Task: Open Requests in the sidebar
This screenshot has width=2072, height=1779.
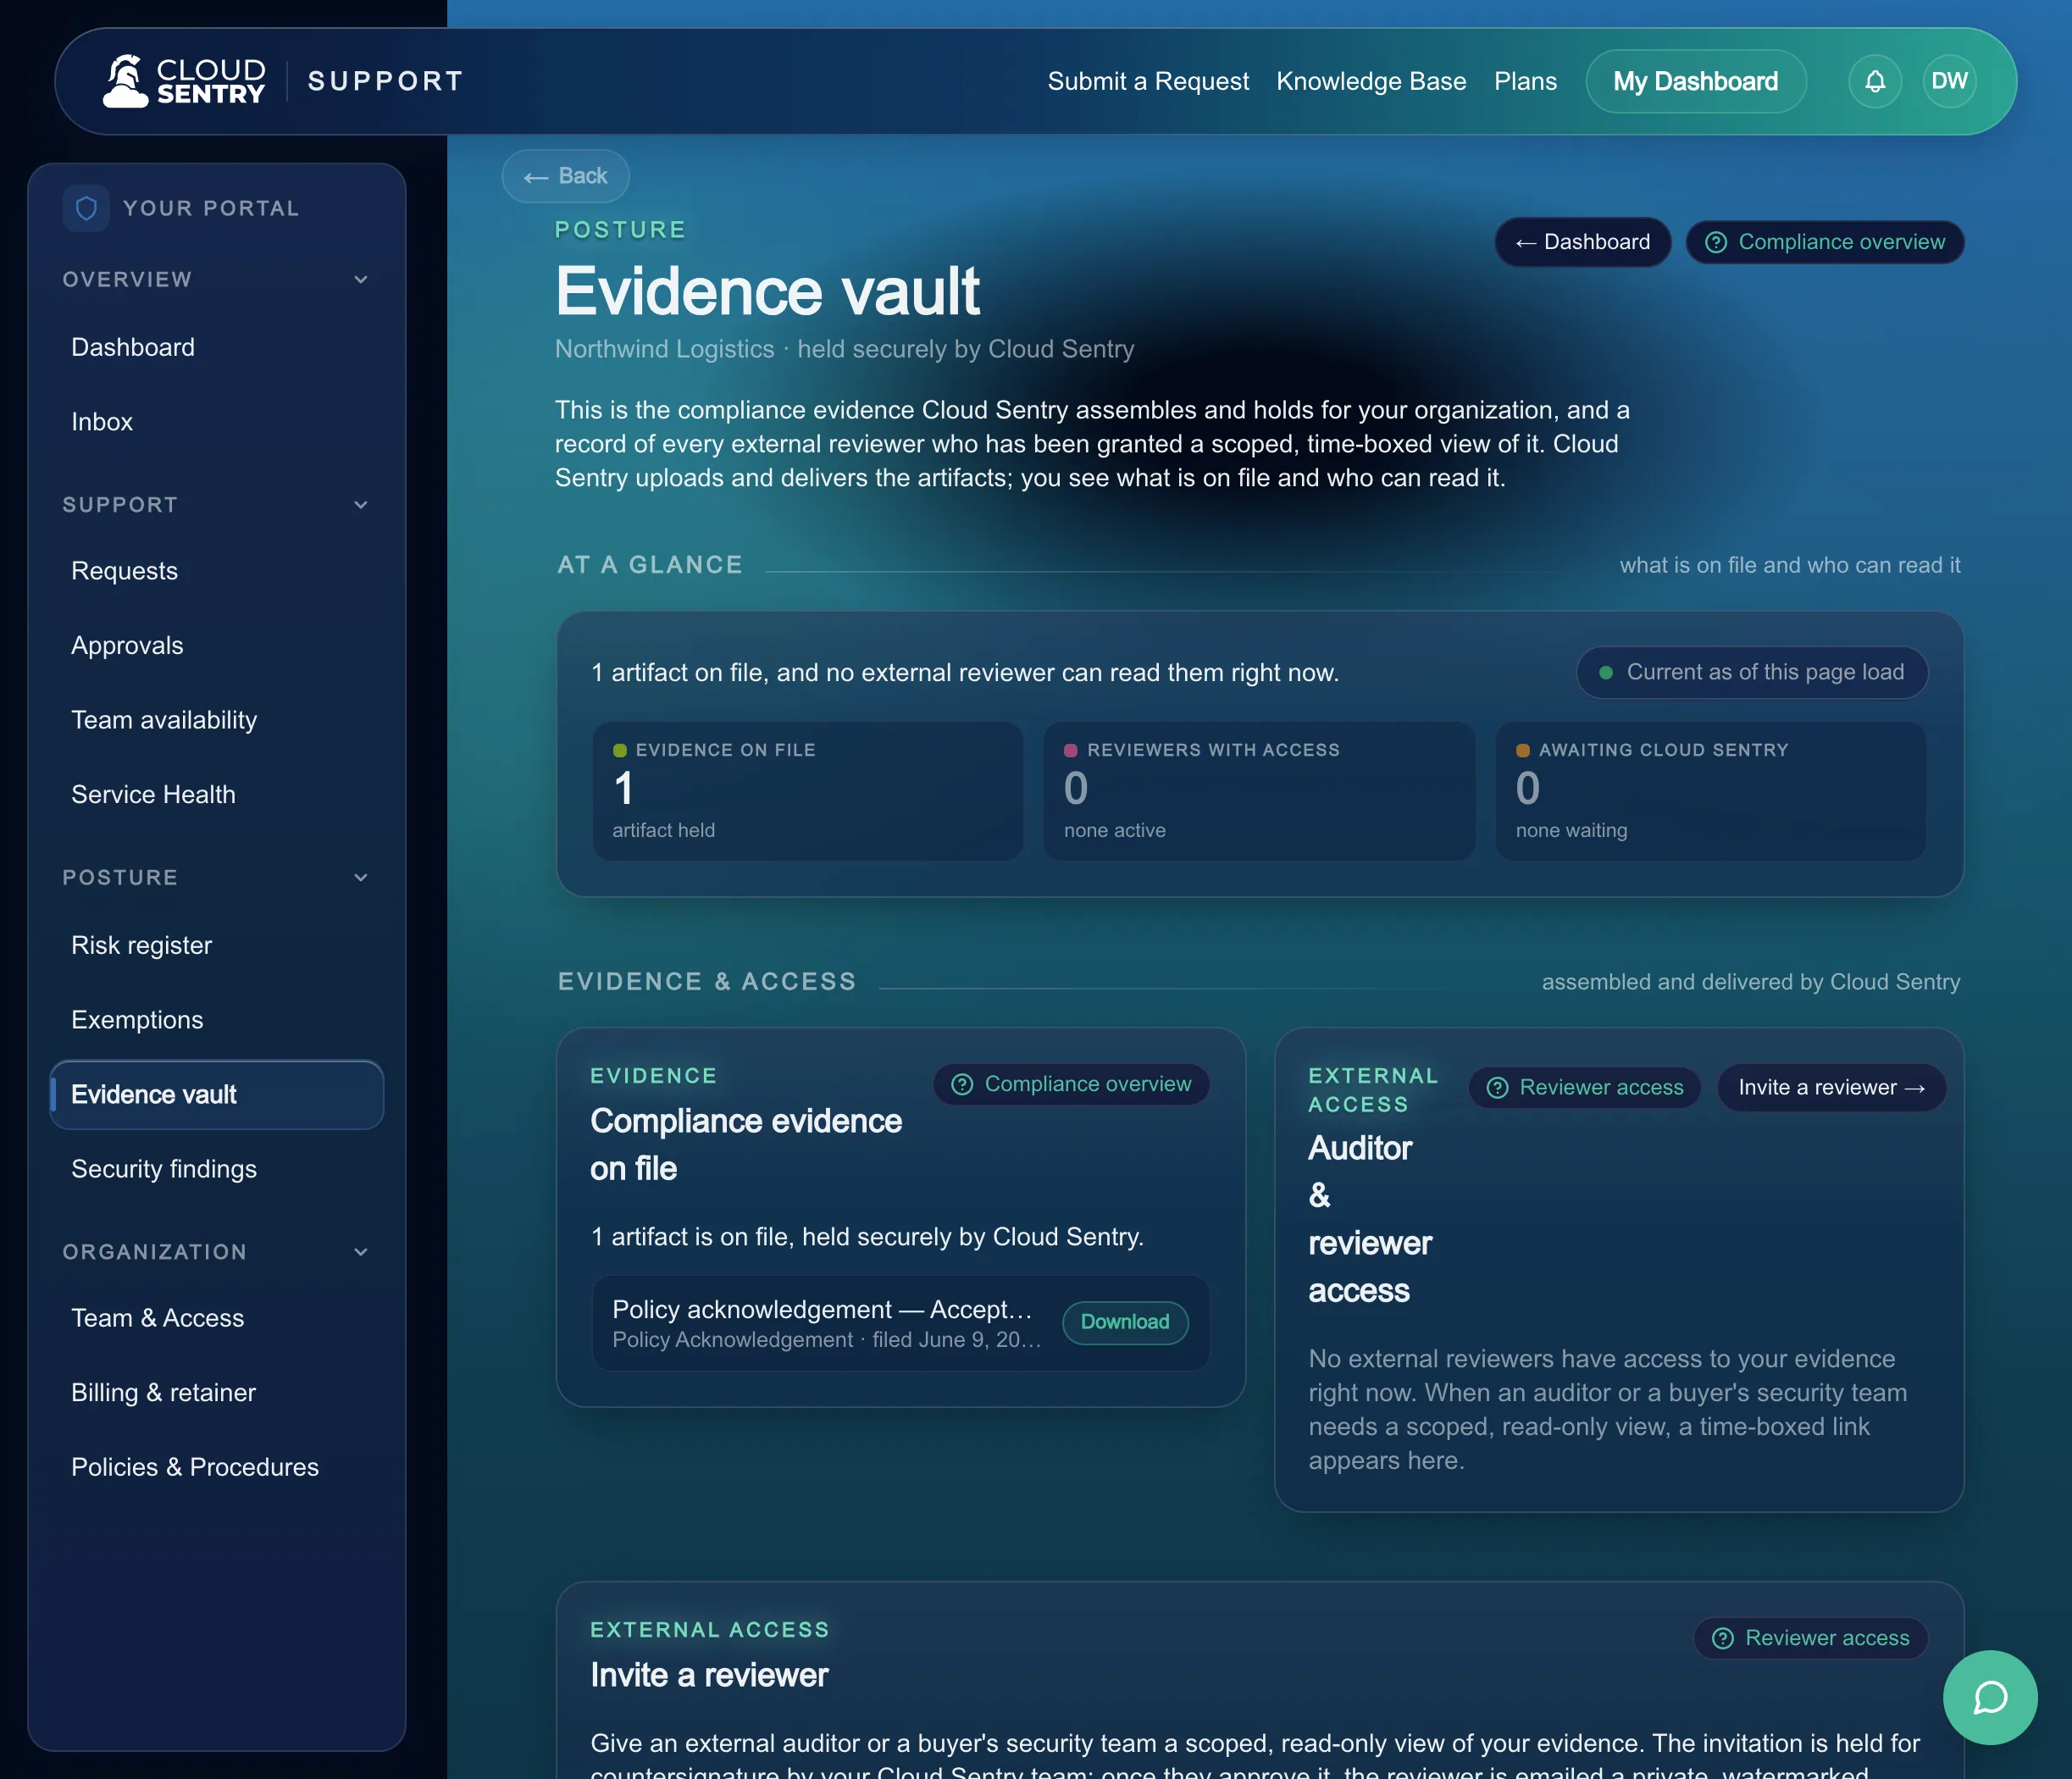Action: [x=216, y=571]
